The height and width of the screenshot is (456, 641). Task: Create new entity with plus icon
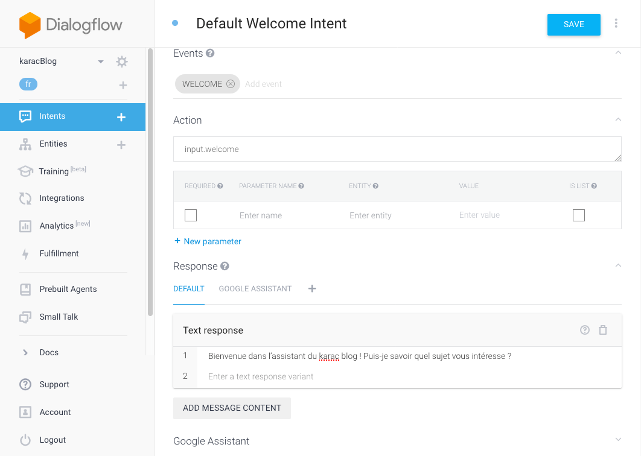pos(121,145)
